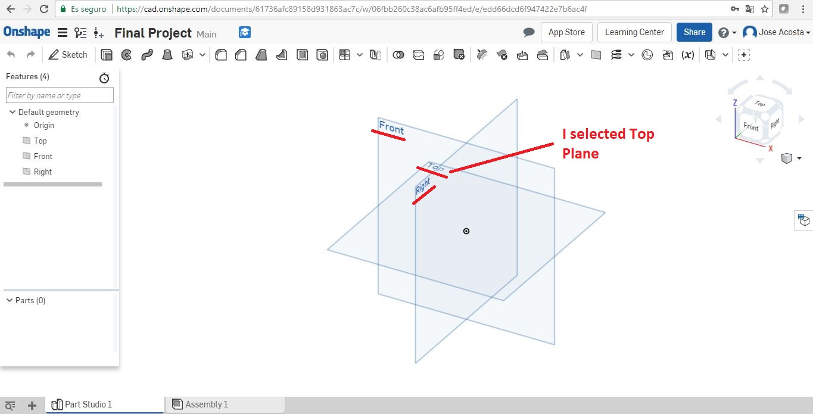Select the Split tool
This screenshot has height=414, width=813.
pyautogui.click(x=419, y=55)
